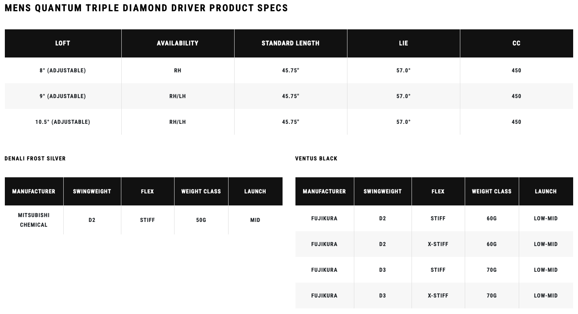The image size is (578, 314).
Task: Click the first Fujikura manufacturer row
Action: [x=434, y=218]
